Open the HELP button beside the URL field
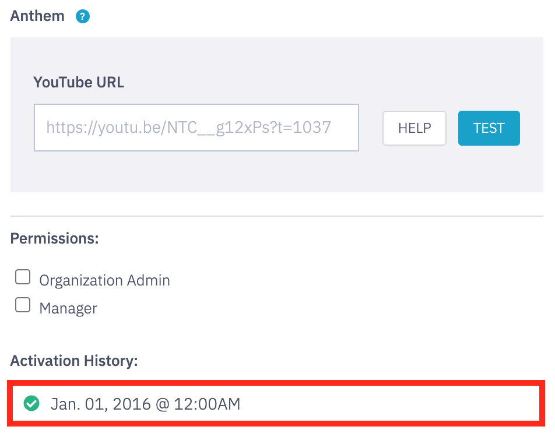The height and width of the screenshot is (437, 555). pyautogui.click(x=415, y=128)
